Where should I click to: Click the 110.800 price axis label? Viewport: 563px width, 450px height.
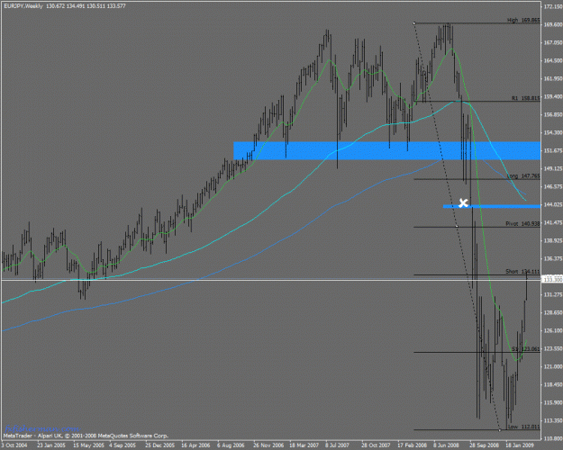point(553,438)
